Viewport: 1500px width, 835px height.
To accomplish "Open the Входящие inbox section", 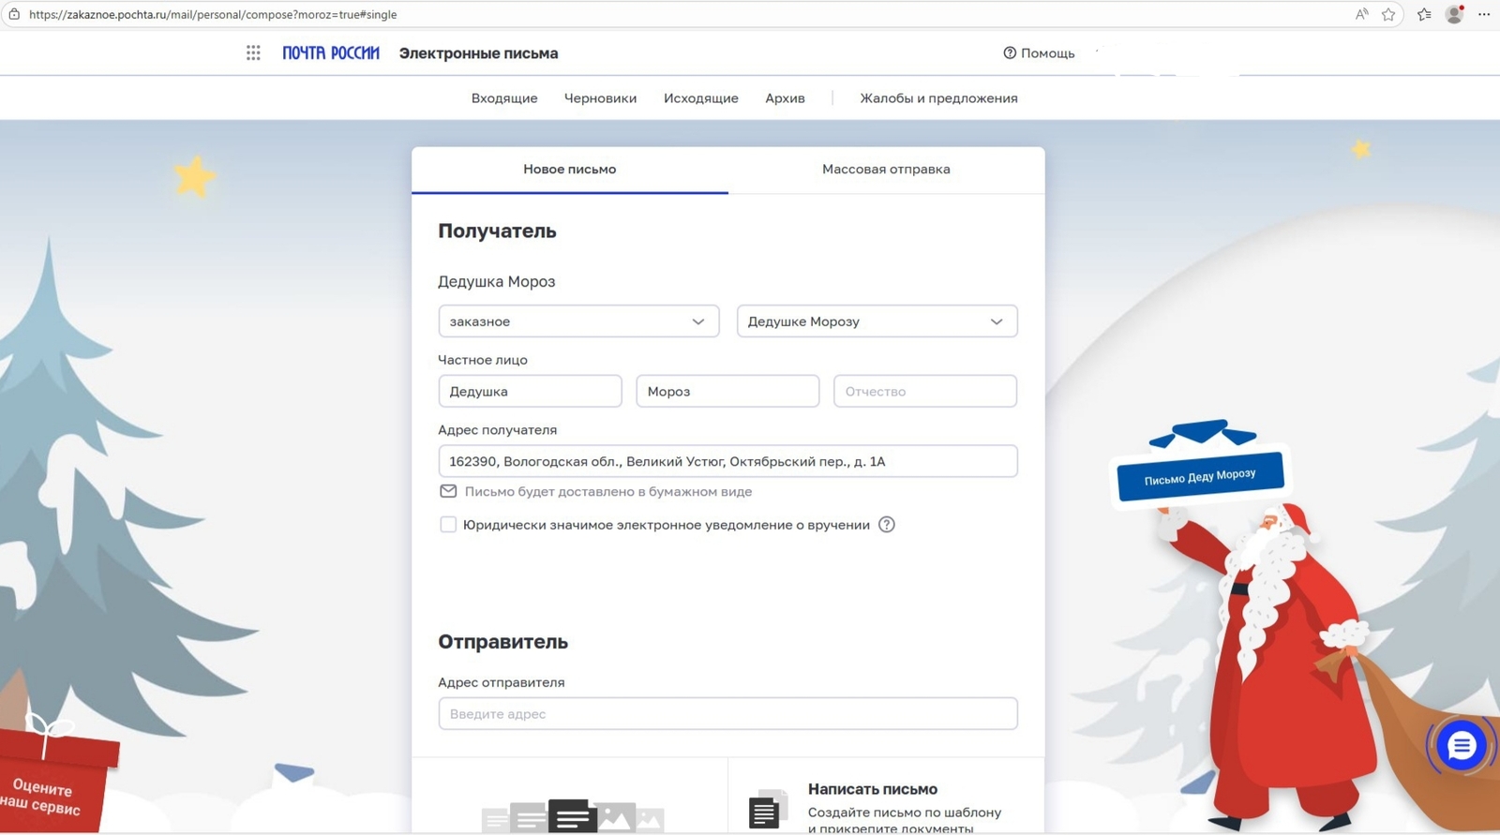I will coord(504,98).
